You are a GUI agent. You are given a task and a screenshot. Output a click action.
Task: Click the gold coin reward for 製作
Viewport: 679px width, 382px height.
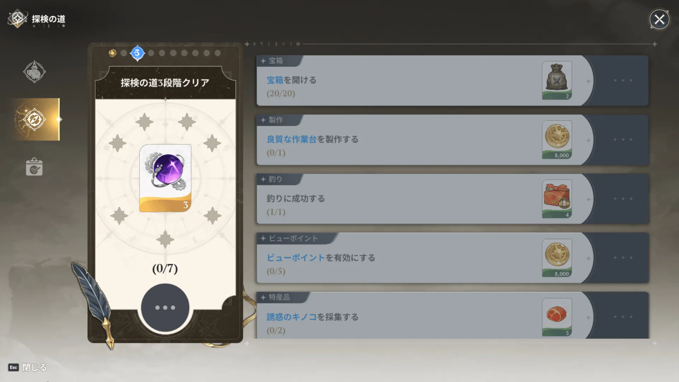(x=557, y=140)
